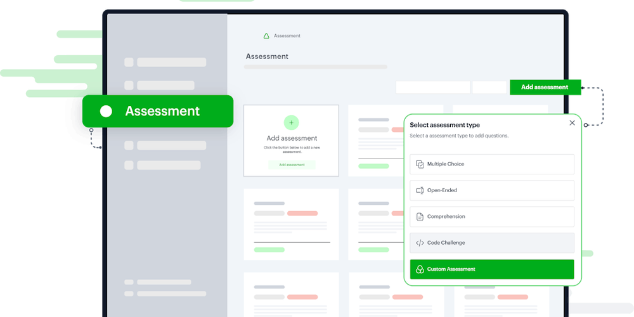Viewport: 634px width, 317px height.
Task: Pick the Comprehension assessment type
Action: coord(492,217)
